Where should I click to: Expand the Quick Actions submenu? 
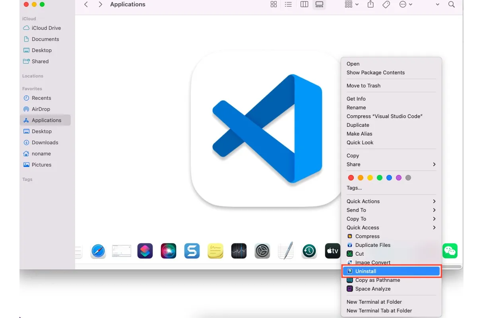[x=392, y=201]
